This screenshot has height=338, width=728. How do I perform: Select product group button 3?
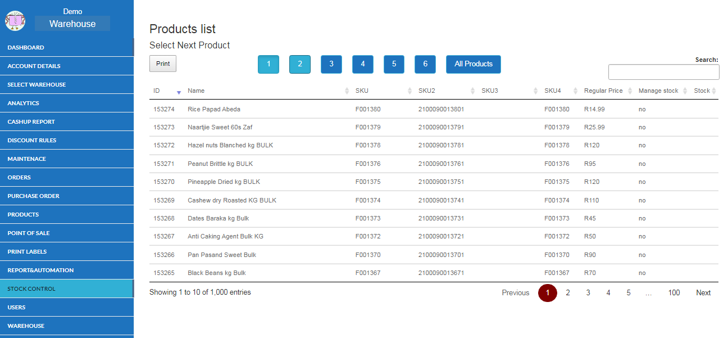point(331,64)
